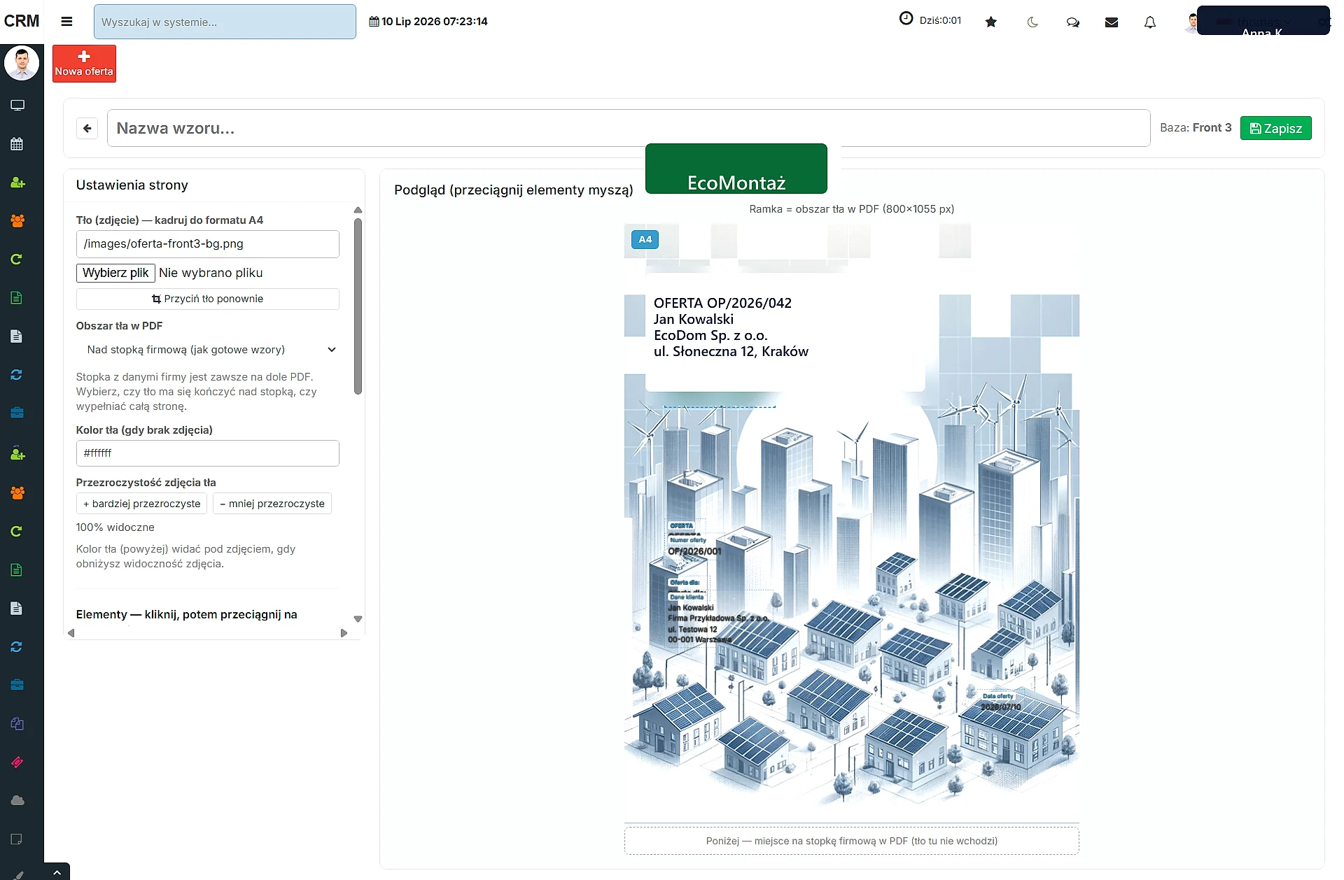The image size is (1344, 880).
Task: Select the OP/2026/001 offer number element
Action: click(x=694, y=551)
